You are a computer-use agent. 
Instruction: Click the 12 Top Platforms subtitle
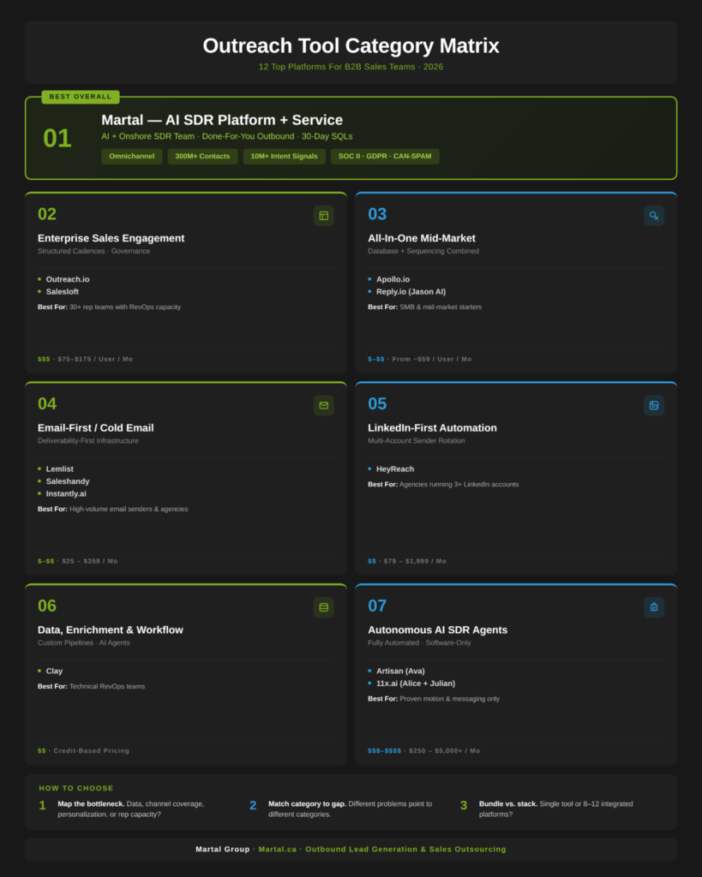tap(351, 67)
